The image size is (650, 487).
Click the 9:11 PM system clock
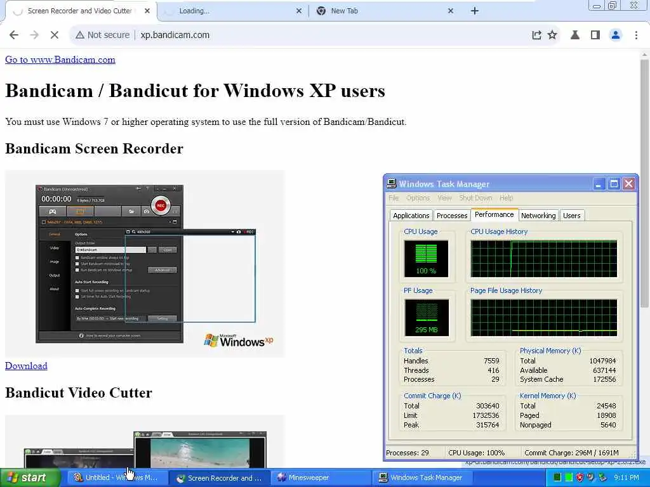[627, 478]
